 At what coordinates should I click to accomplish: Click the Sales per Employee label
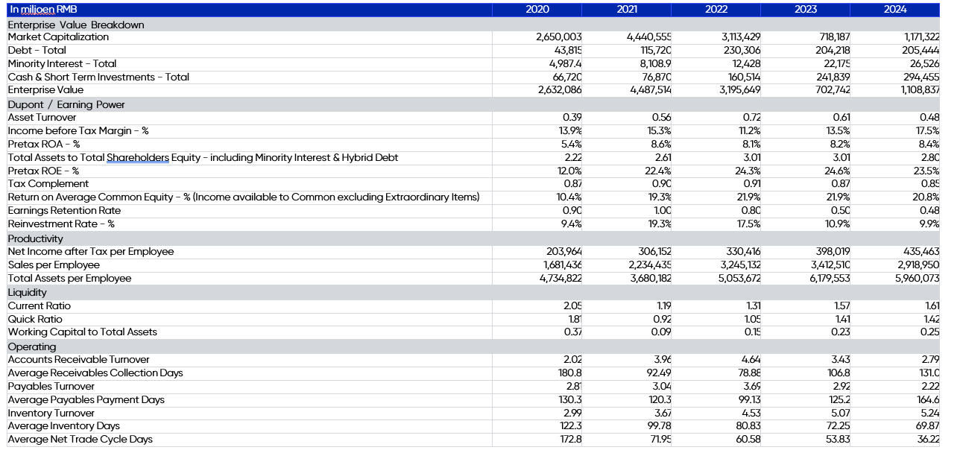pyautogui.click(x=54, y=265)
